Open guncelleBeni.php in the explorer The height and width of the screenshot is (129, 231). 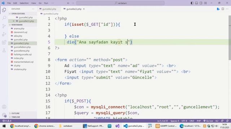click(x=22, y=47)
